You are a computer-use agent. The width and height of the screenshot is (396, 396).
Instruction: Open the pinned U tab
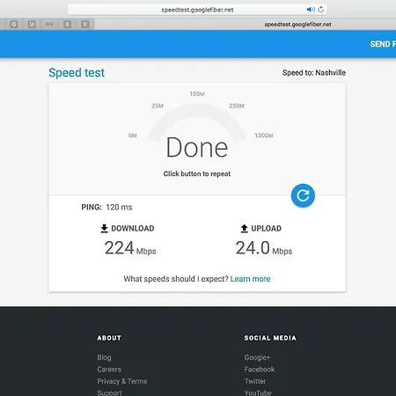pos(32,24)
